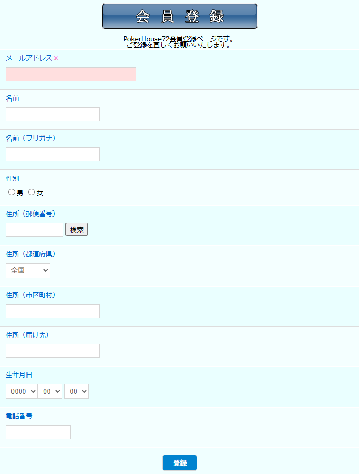The width and height of the screenshot is (359, 474).
Task: Click the pink メールアドレス input field
Action: click(71, 74)
